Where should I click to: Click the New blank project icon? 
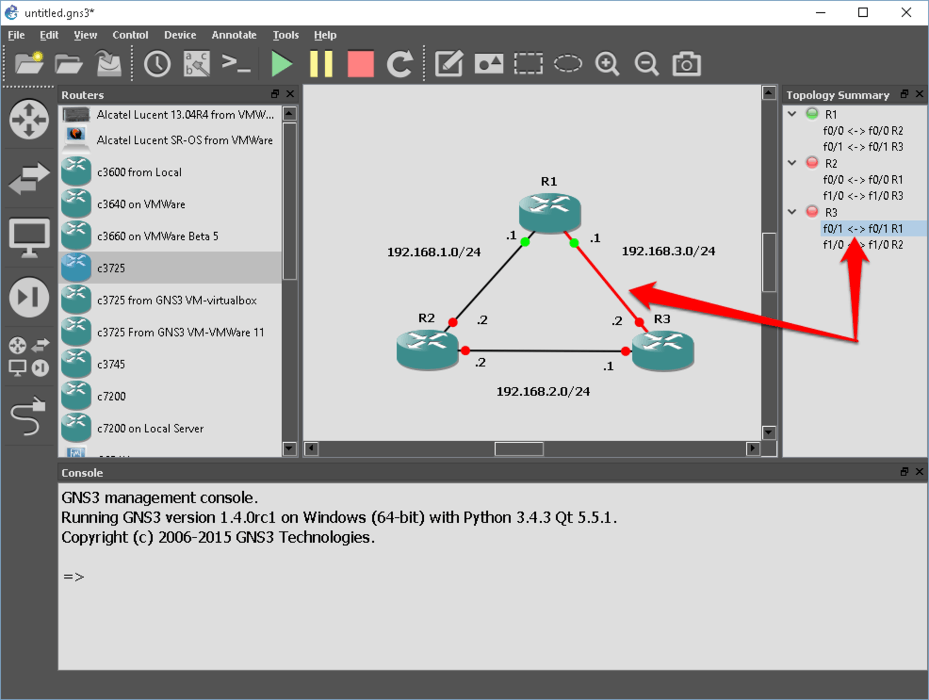click(29, 63)
